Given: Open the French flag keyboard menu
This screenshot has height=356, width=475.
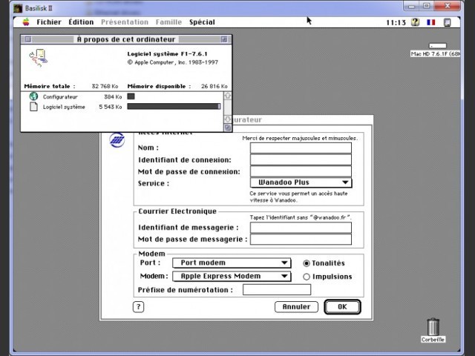Looking at the screenshot, I should (x=430, y=22).
